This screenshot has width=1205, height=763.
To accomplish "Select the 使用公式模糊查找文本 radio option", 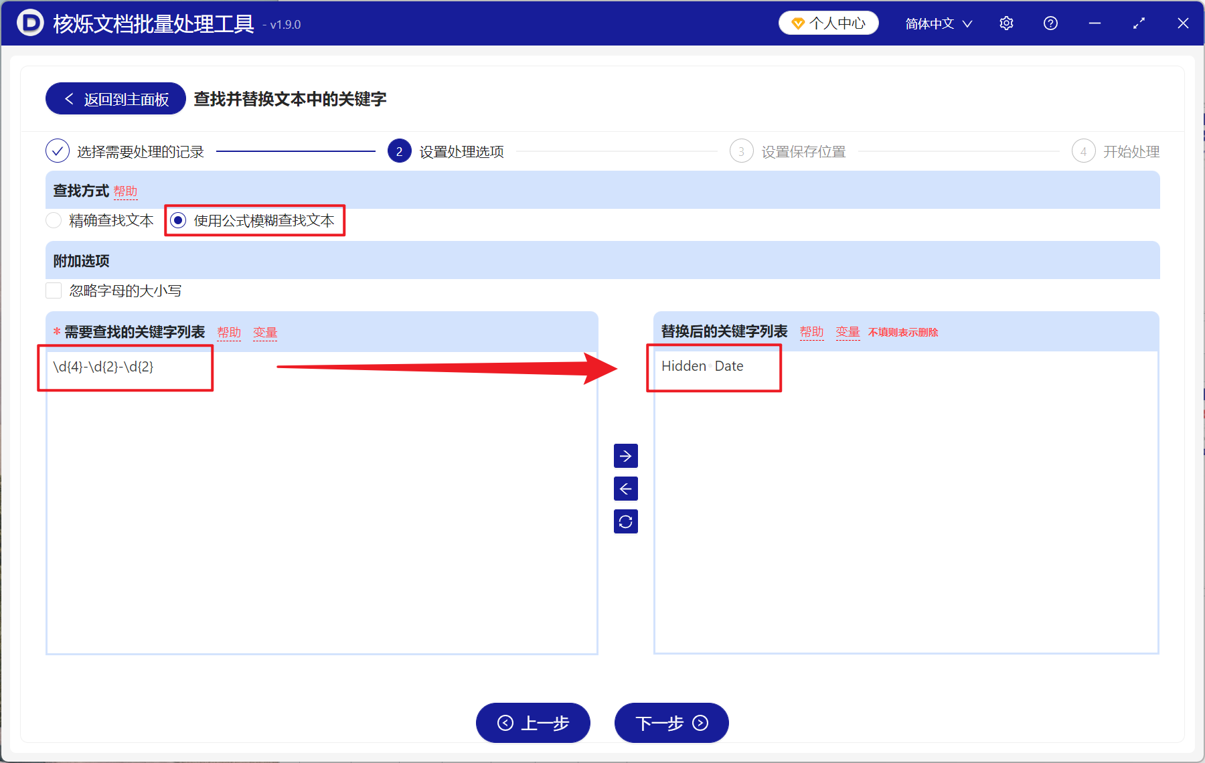I will coord(177,220).
